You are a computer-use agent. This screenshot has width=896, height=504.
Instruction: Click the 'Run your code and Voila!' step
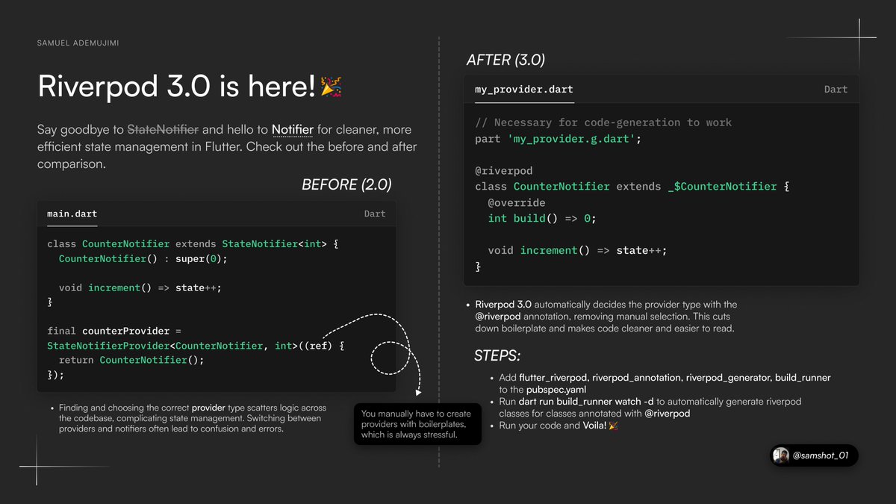point(554,425)
